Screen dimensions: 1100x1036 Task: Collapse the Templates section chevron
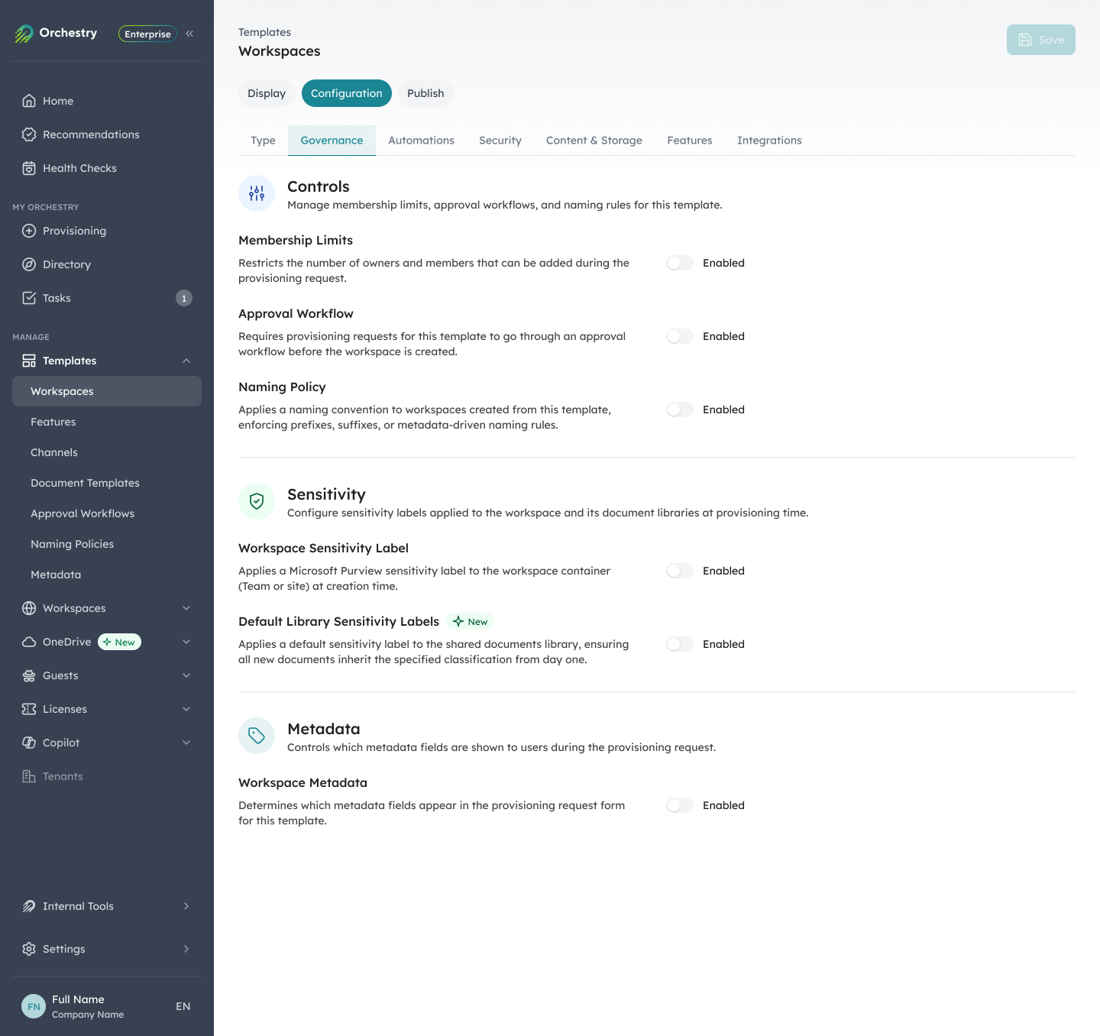pyautogui.click(x=186, y=361)
